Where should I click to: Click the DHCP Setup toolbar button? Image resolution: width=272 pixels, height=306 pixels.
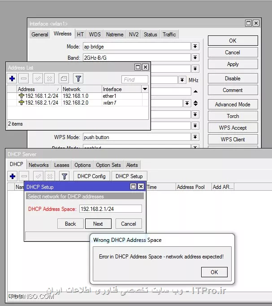129,176
